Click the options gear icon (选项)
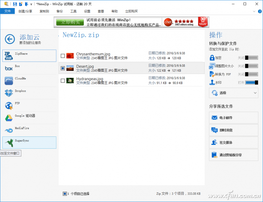 215,93
